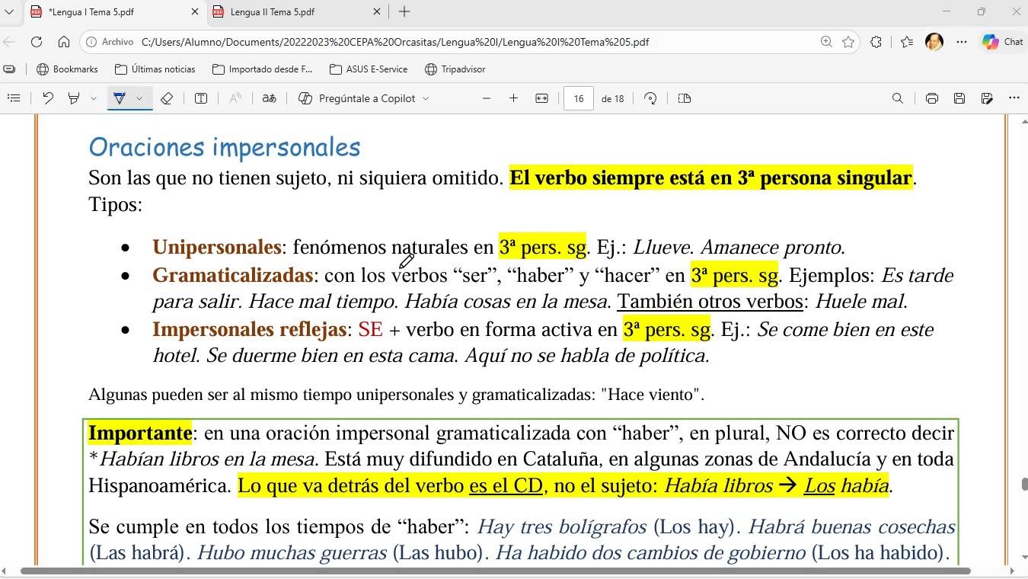This screenshot has width=1028, height=579.
Task: Expand highlighter color options arrow
Action: pos(93,98)
